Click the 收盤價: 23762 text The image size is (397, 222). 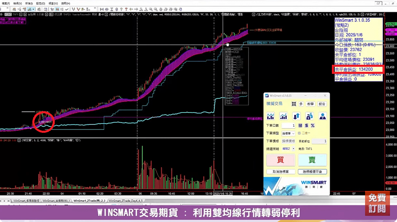[x=348, y=50]
